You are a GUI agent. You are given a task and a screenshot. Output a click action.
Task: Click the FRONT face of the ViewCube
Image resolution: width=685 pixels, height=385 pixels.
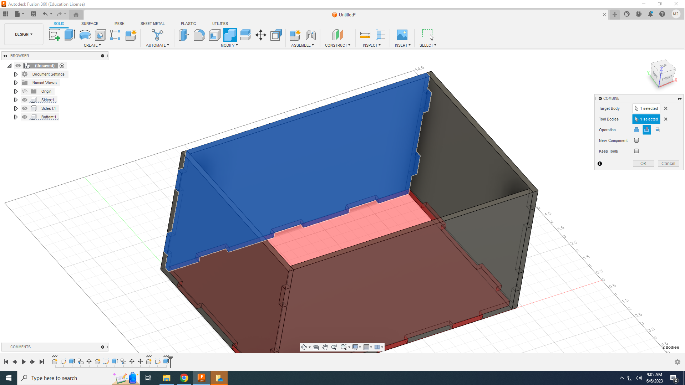coord(667,78)
